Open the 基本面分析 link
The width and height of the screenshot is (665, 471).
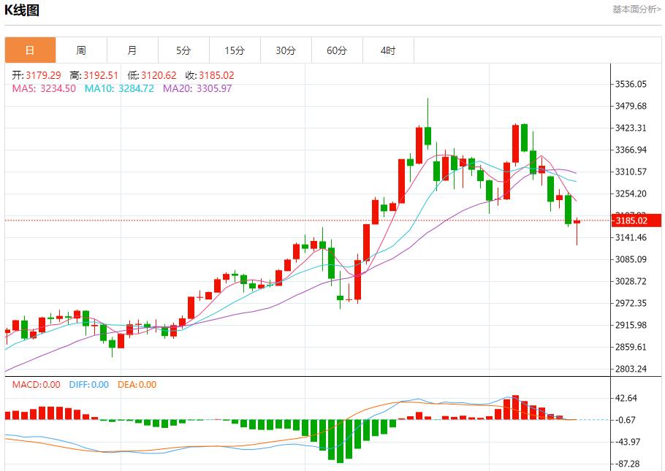click(x=636, y=9)
